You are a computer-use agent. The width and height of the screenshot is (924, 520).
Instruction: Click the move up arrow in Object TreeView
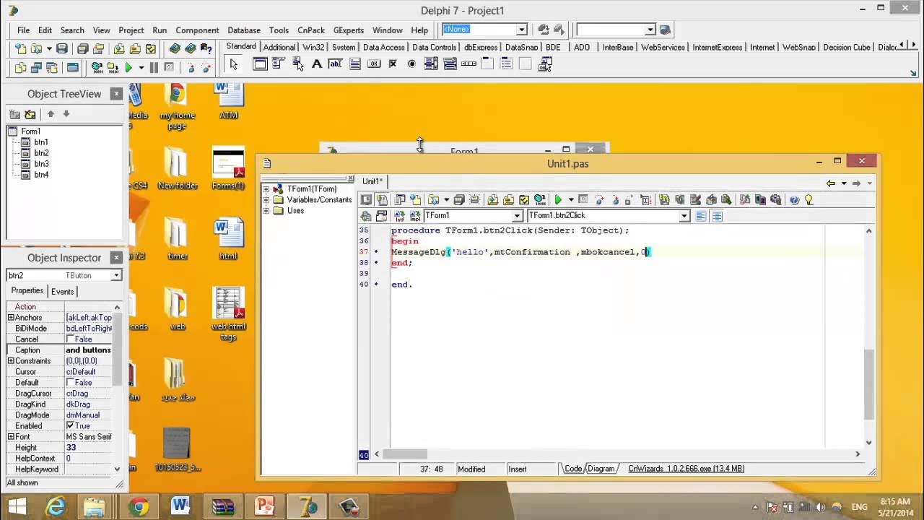click(x=51, y=114)
